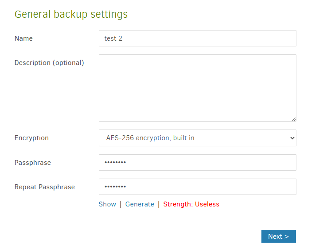Click the 'Useless' rating text
Viewport: 327px width, 248px height.
click(x=207, y=204)
